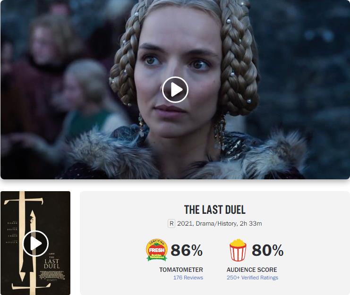Open the 176 Reviews link
The height and width of the screenshot is (295, 350).
point(188,278)
